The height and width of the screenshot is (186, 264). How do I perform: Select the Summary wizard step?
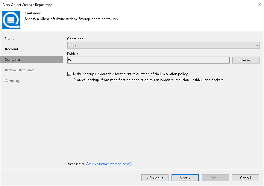click(x=13, y=81)
